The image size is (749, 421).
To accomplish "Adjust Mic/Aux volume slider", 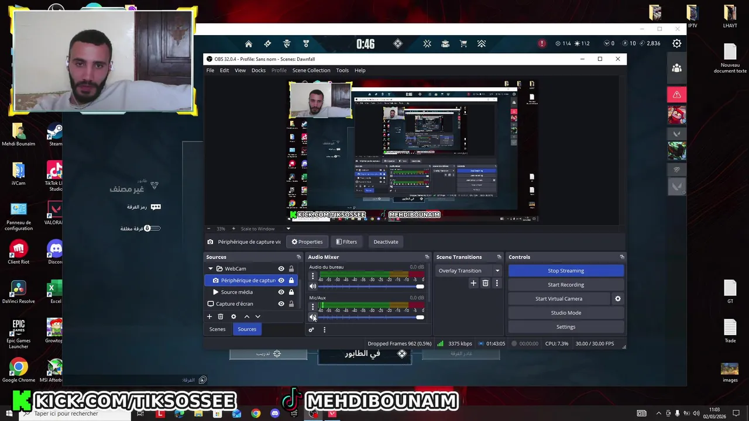I will click(371, 318).
